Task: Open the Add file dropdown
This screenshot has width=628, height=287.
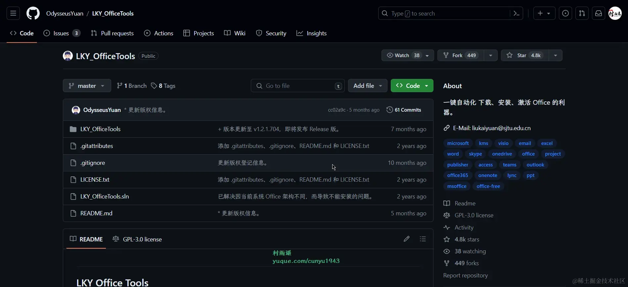Action: pyautogui.click(x=368, y=86)
